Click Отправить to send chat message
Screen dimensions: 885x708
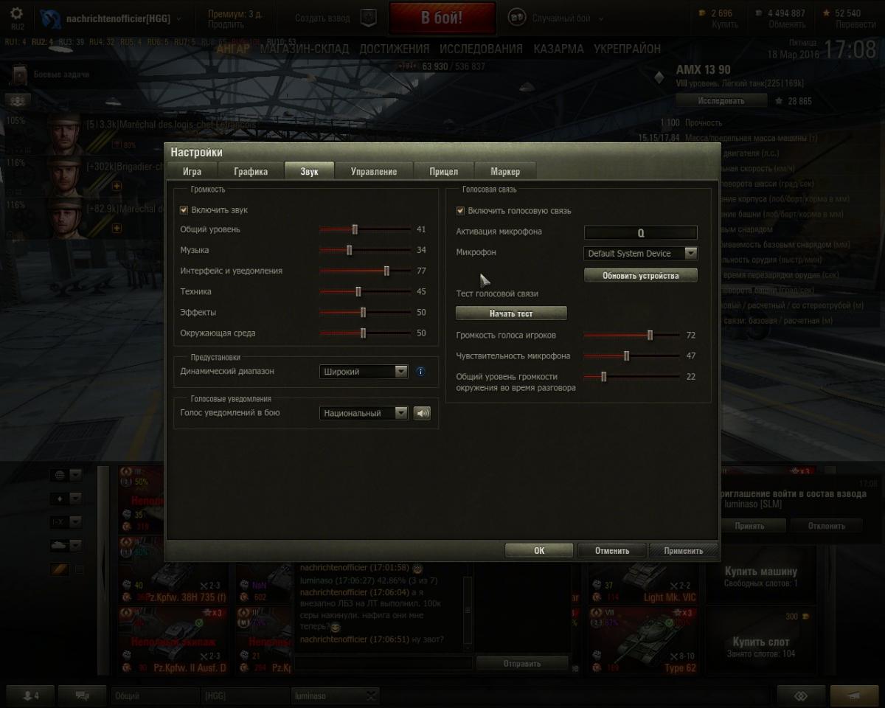point(522,663)
